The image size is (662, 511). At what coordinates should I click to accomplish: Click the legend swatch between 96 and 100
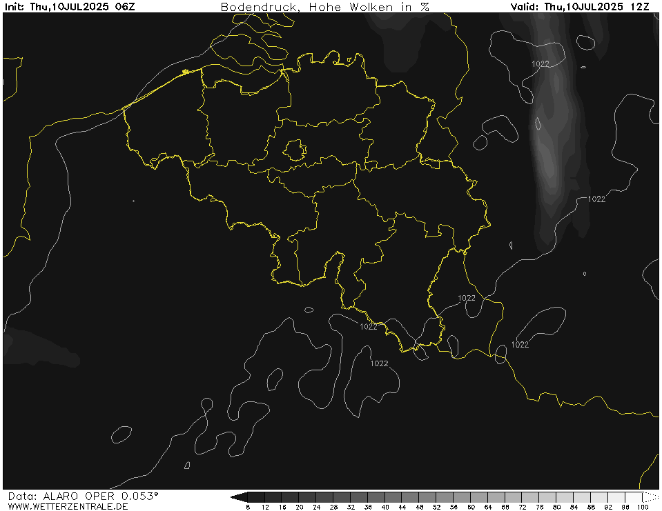(634, 497)
